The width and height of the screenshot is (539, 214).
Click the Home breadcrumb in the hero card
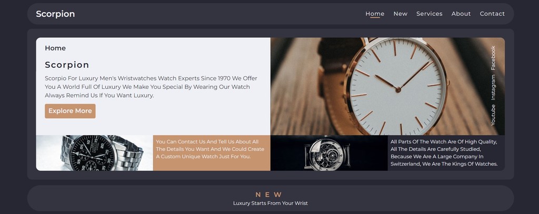tap(55, 48)
